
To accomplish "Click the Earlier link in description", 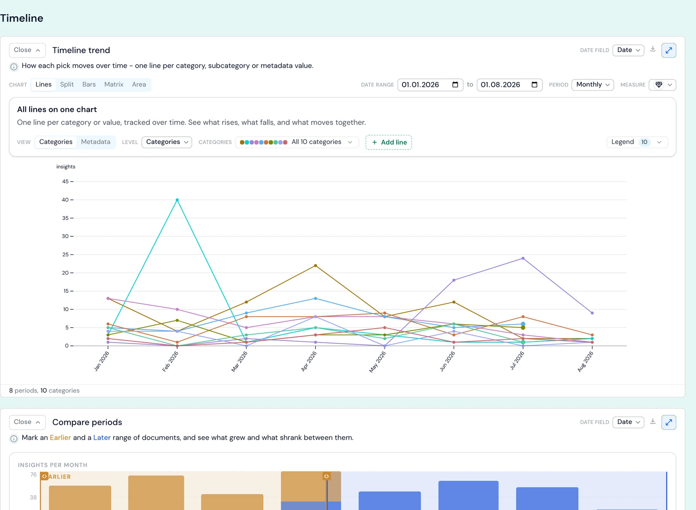I will (x=60, y=438).
